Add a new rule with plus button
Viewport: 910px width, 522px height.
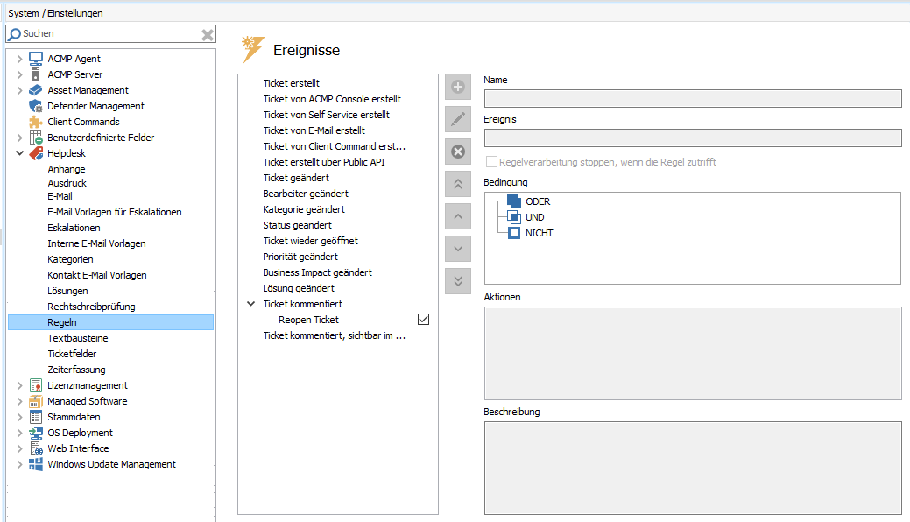(x=458, y=87)
